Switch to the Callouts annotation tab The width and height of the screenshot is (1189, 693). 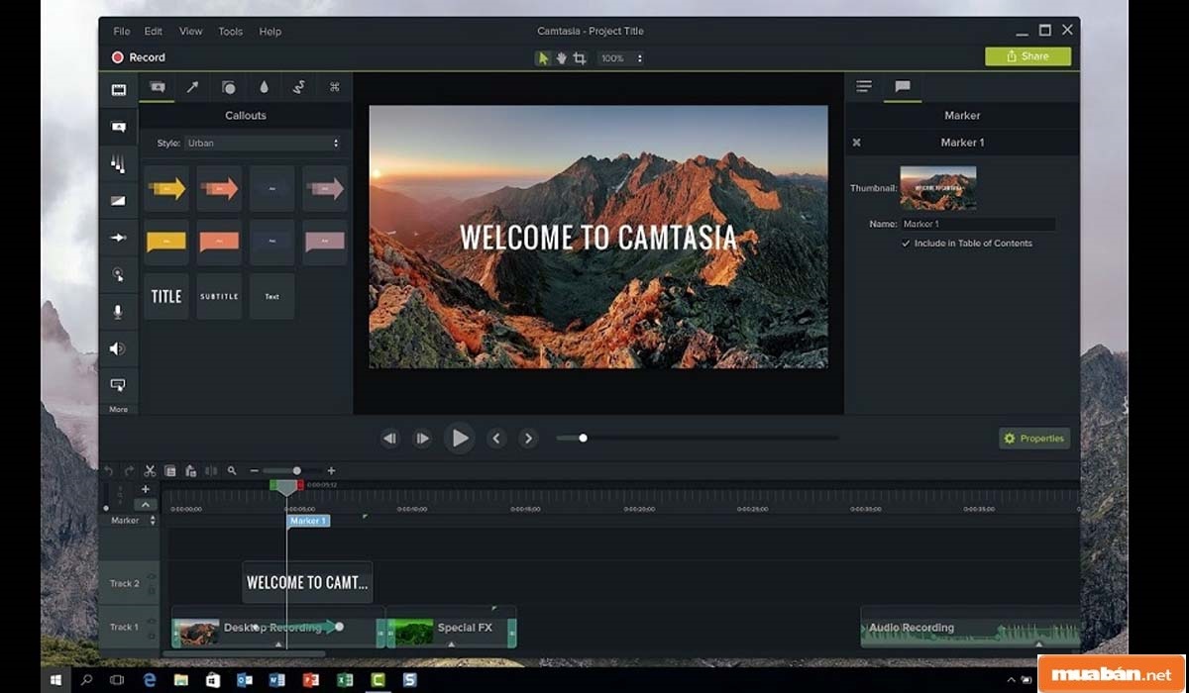[x=157, y=87]
